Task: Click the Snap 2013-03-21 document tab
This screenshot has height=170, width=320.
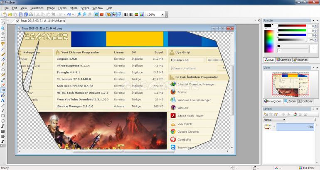Action: coord(40,21)
